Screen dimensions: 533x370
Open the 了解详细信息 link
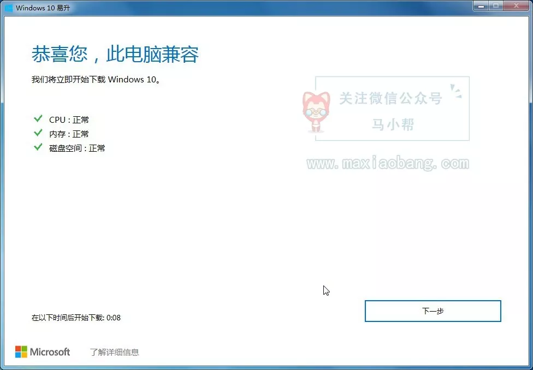coord(115,352)
